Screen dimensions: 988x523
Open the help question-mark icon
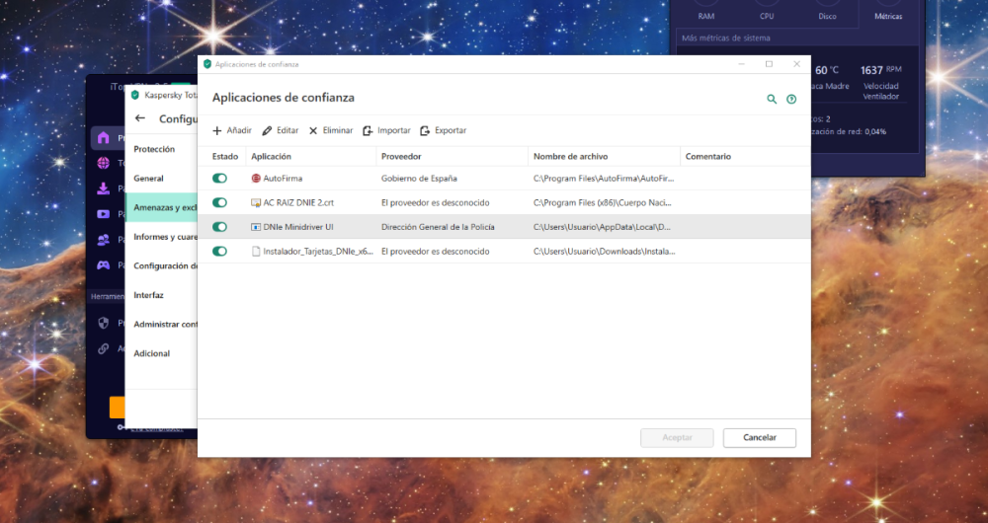click(x=791, y=99)
